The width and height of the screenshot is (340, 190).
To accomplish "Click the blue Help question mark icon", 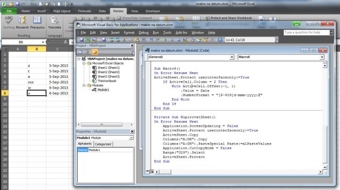I will 220,40.
